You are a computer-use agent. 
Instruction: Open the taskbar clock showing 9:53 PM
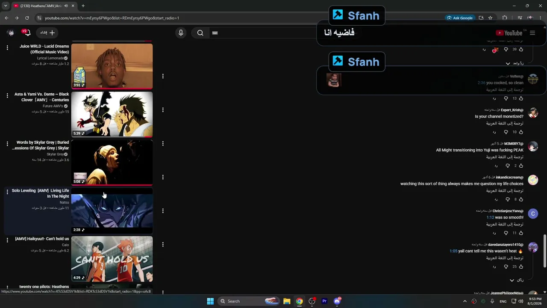click(x=535, y=301)
